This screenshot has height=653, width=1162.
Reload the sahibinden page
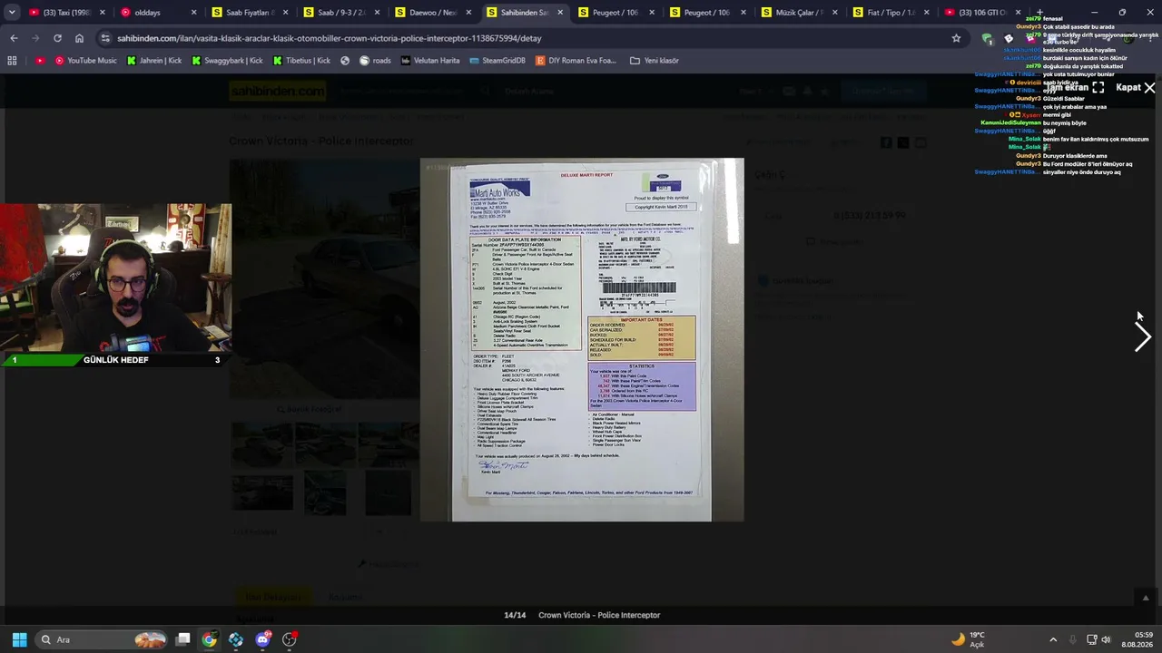click(57, 38)
